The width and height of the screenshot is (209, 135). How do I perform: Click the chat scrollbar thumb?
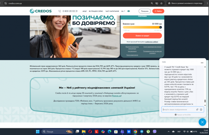205,101
